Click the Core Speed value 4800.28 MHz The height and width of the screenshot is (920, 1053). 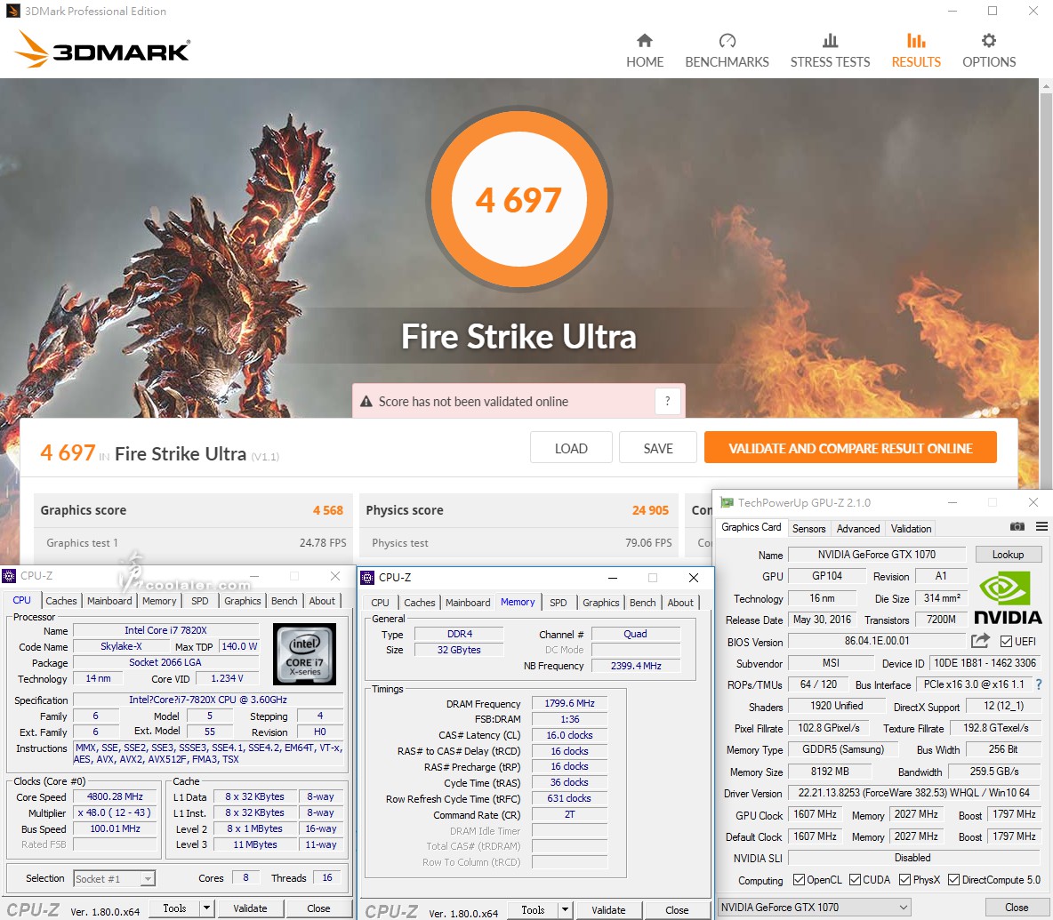(115, 796)
